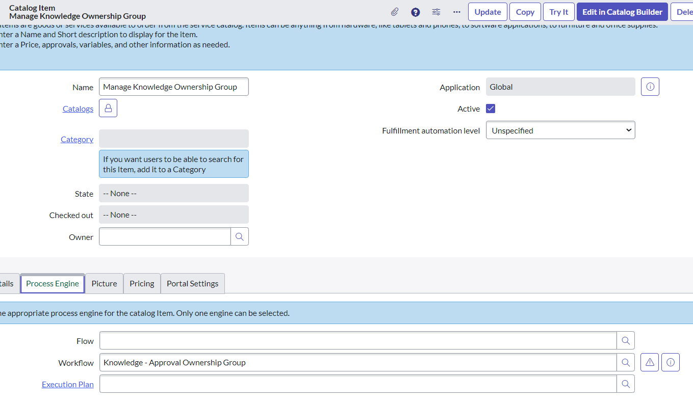Click Edit in Catalog Builder button
The height and width of the screenshot is (402, 693).
click(x=622, y=12)
